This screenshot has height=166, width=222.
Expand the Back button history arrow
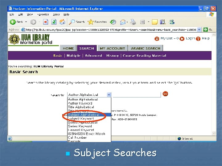(26, 22)
